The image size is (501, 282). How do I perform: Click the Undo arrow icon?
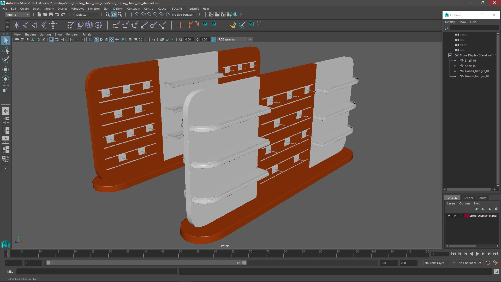[57, 15]
